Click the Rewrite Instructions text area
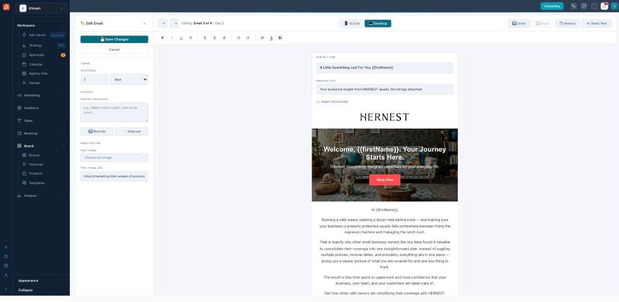The width and height of the screenshot is (619, 302). (x=114, y=113)
